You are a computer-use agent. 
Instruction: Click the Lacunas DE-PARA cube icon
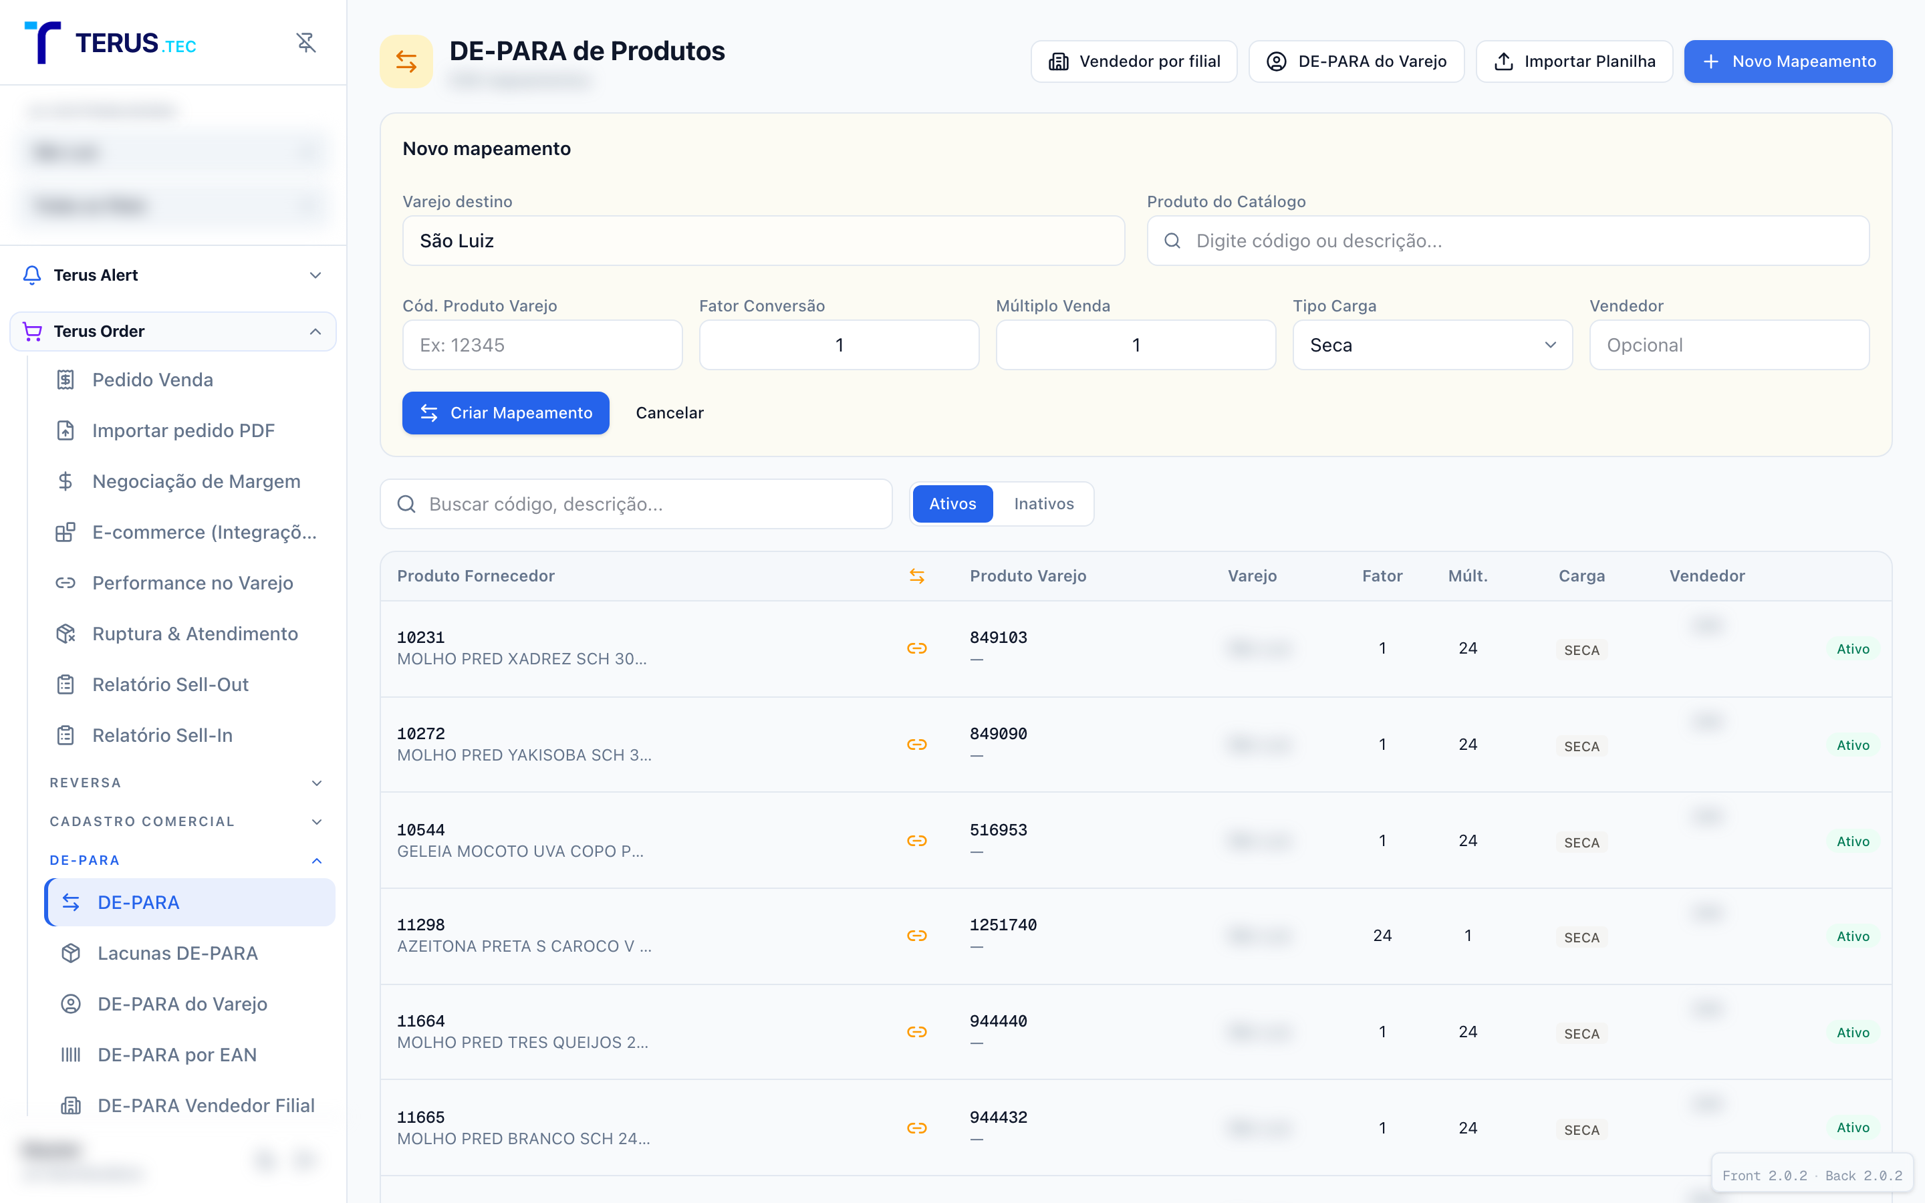coord(71,953)
